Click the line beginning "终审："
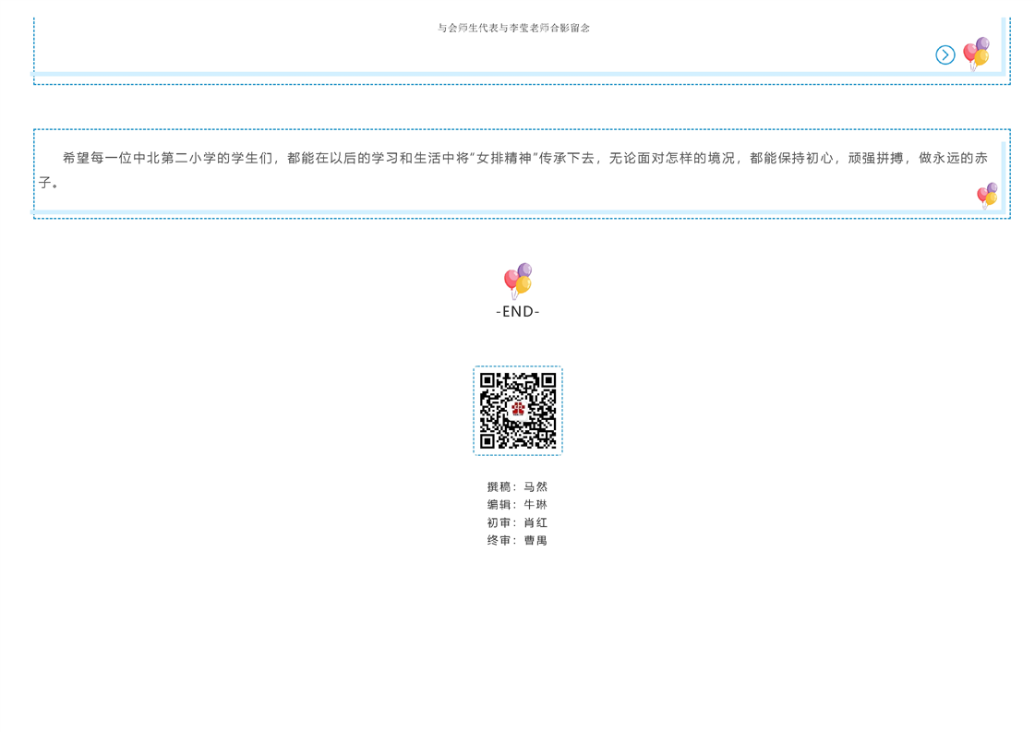Screen dimensions: 1035x732 point(517,541)
